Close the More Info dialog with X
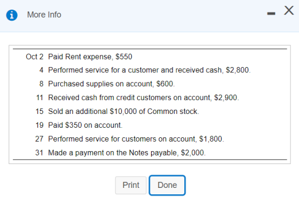The height and width of the screenshot is (198, 299). [289, 10]
